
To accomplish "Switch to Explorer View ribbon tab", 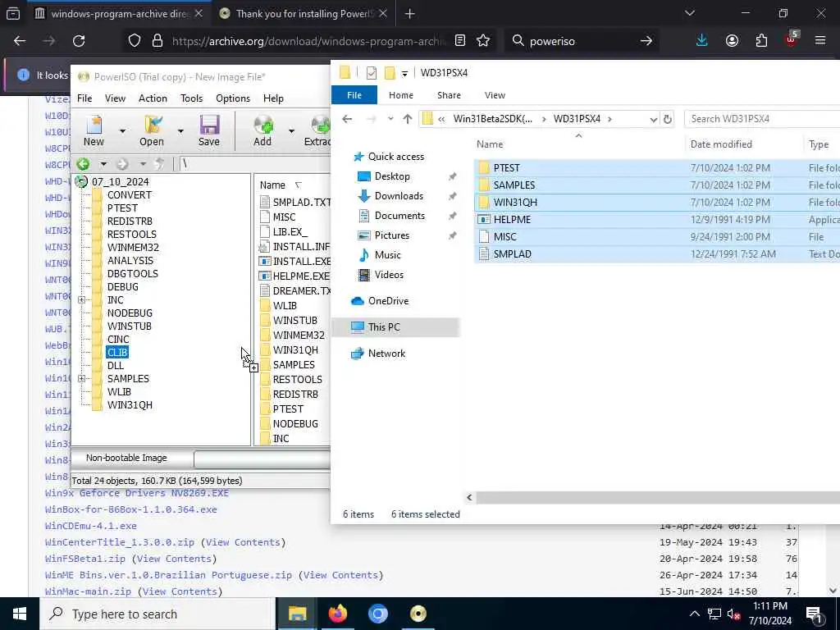I will 495,95.
